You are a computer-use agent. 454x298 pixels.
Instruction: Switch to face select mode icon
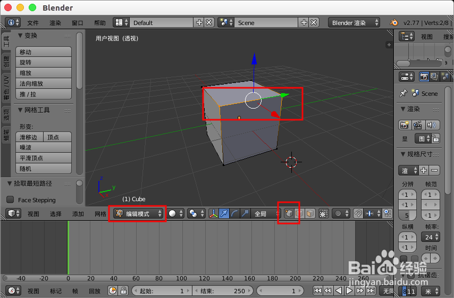click(310, 213)
